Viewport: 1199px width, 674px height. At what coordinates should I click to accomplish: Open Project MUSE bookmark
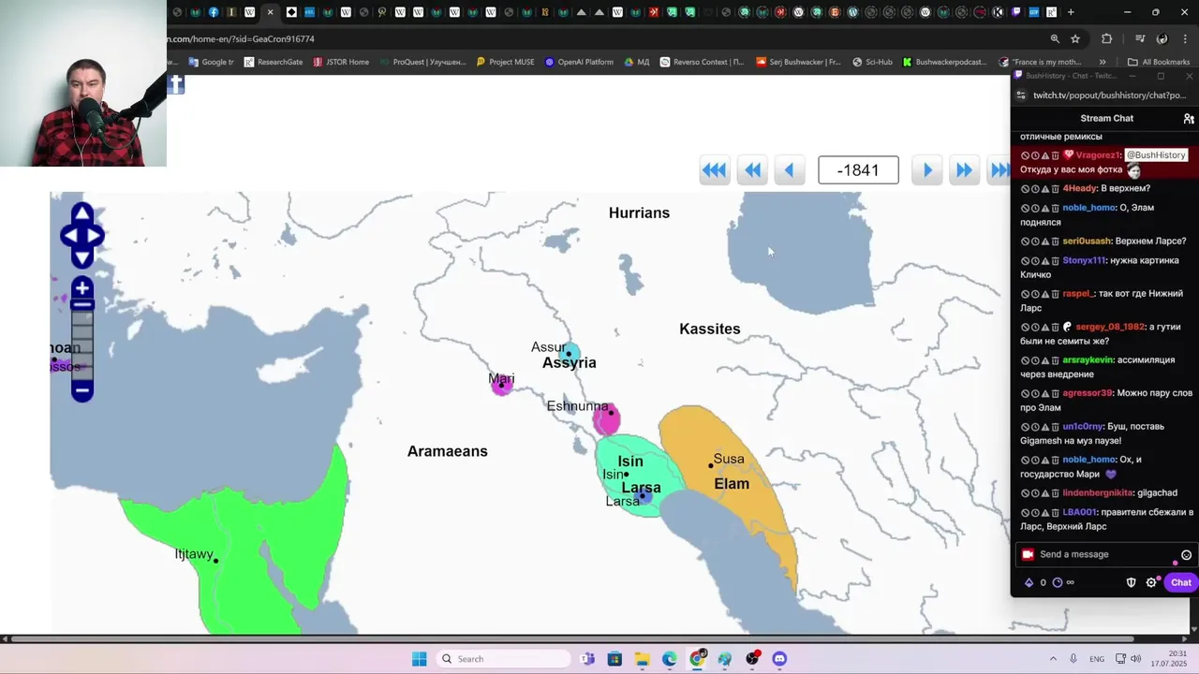tap(505, 62)
